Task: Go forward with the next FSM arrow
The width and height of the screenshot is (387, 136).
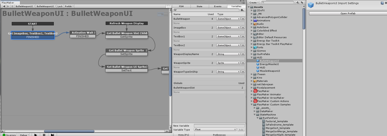Action: 8,6
